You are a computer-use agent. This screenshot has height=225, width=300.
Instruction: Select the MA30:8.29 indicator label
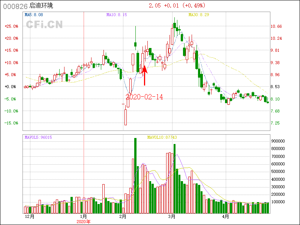coord(199,15)
